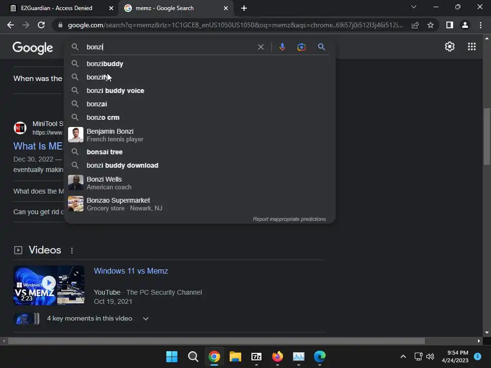Screen dimensions: 491x368
Task: Show hidden system tray icons
Action: pyautogui.click(x=403, y=356)
